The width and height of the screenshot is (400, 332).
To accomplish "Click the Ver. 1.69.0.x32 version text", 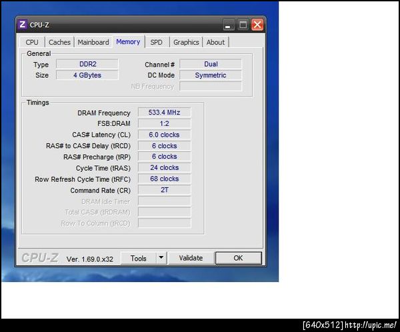I will pyautogui.click(x=89, y=259).
